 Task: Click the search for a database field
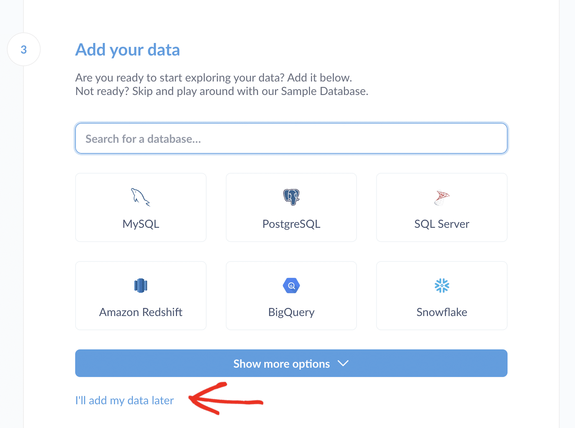click(x=291, y=138)
